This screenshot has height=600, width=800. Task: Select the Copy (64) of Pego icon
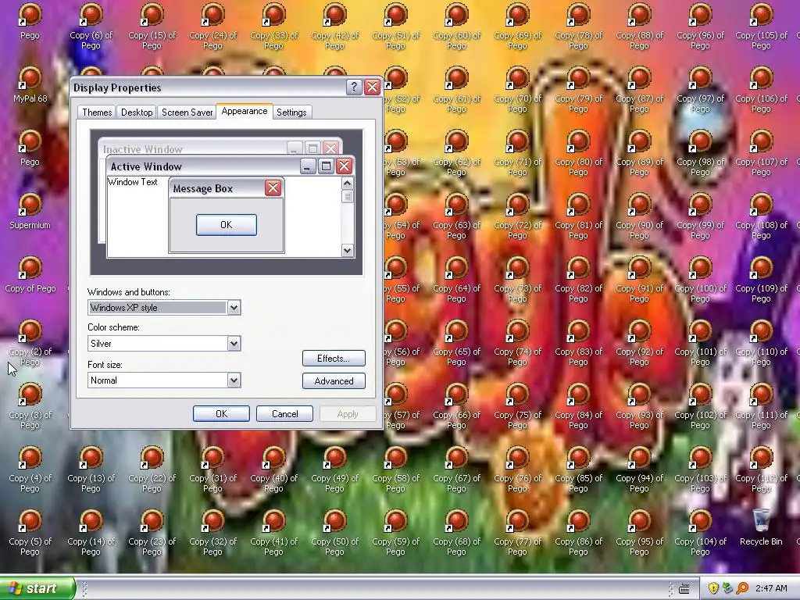(456, 279)
